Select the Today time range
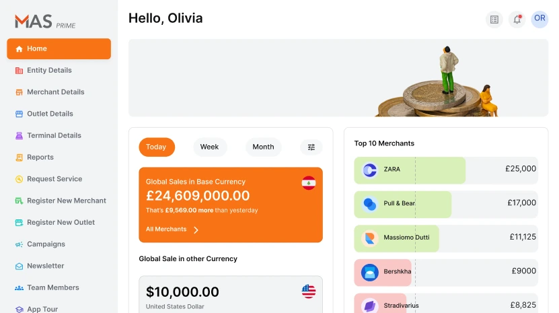Screen dimensions: 559x313 tap(156, 147)
